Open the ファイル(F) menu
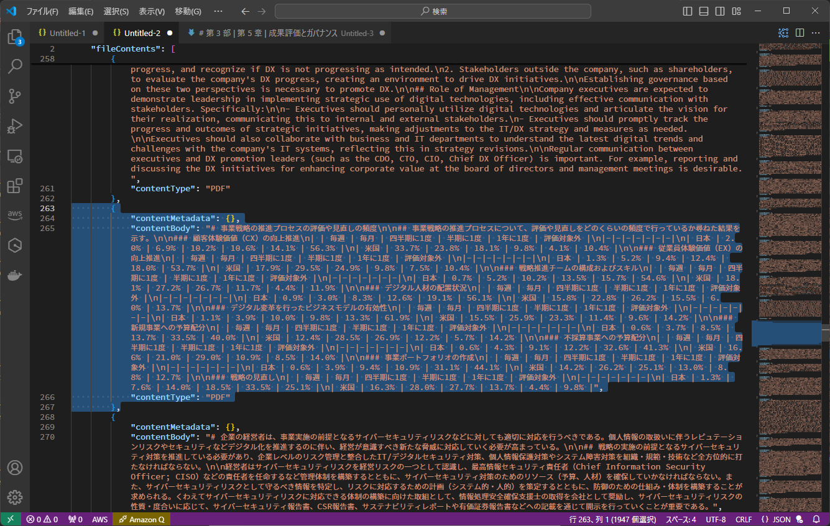Viewport: 830px width, 526px height. 42,11
